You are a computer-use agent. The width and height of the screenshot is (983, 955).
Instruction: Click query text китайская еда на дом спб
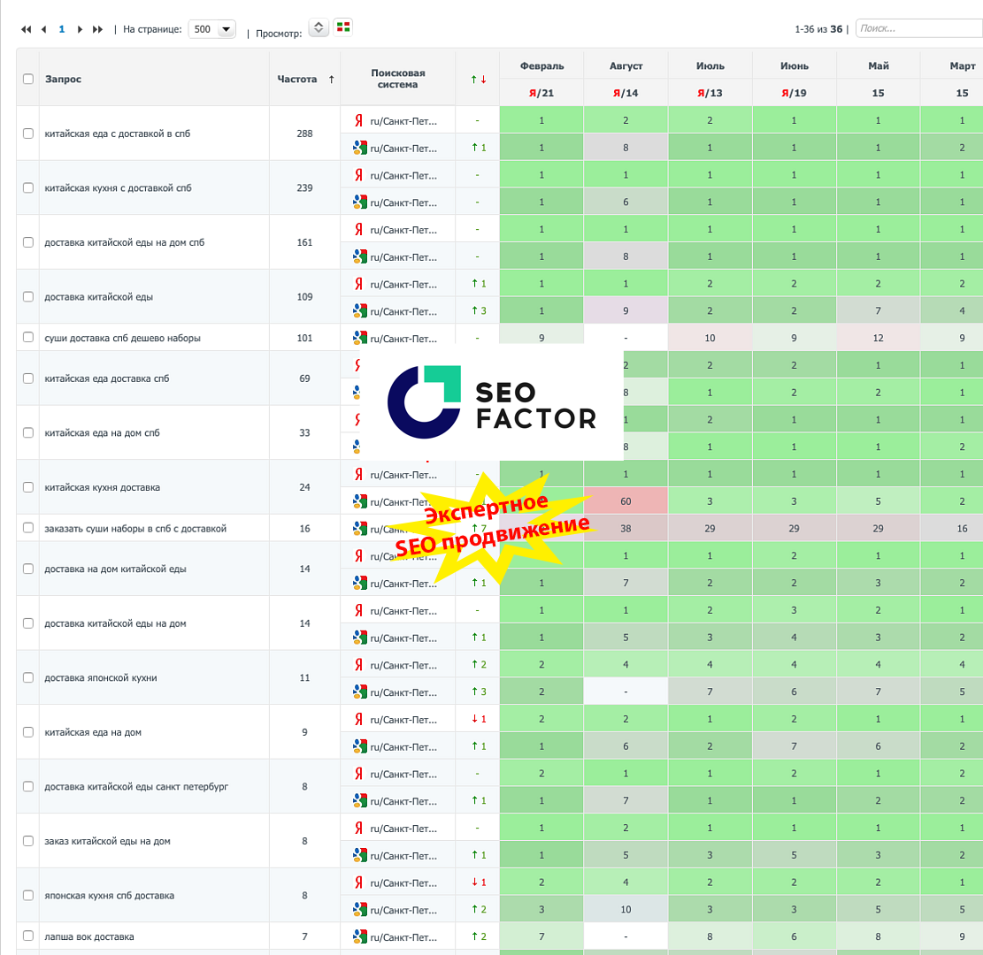coord(102,432)
